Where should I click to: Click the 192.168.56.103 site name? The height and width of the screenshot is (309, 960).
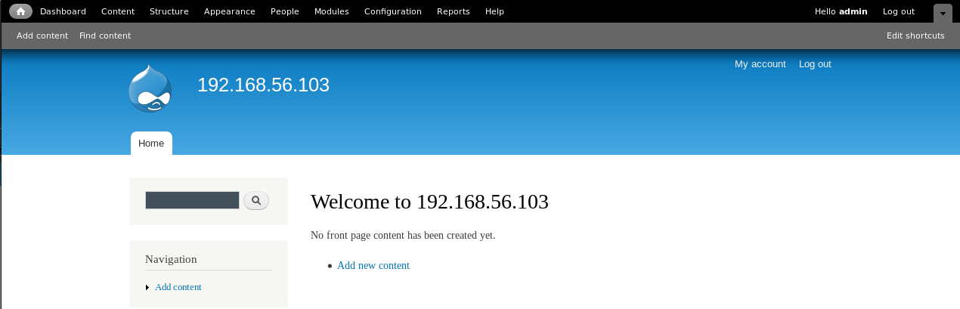coord(263,85)
